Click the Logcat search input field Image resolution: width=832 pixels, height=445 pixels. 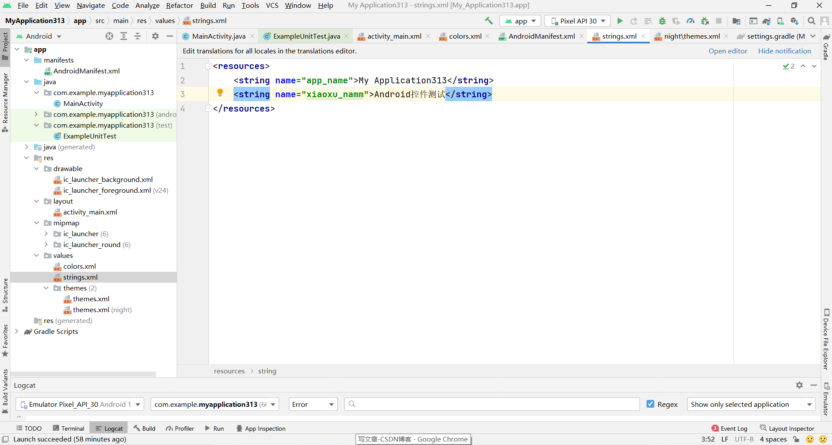492,404
